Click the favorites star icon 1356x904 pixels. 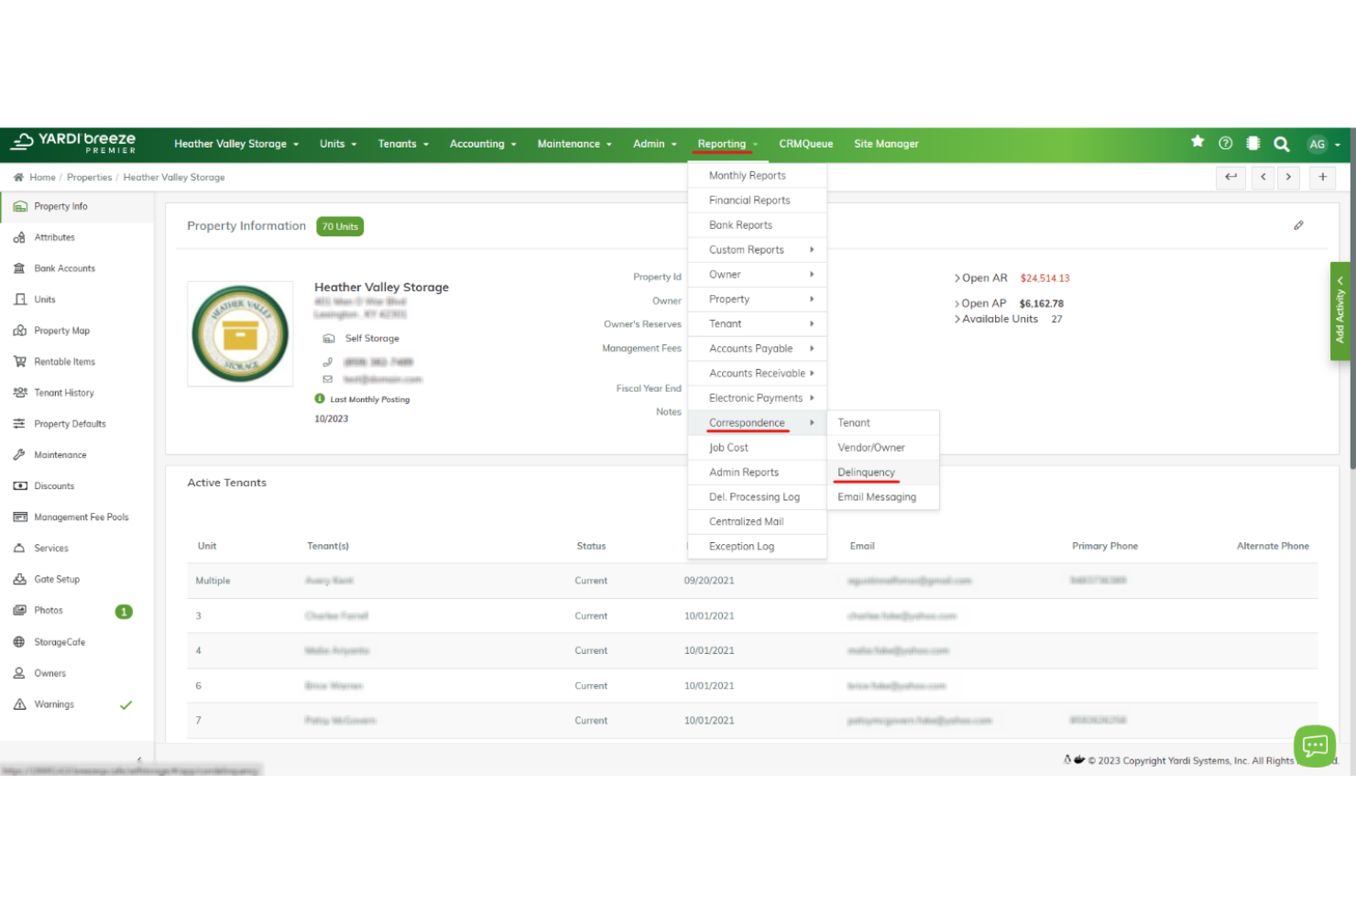[x=1197, y=142]
